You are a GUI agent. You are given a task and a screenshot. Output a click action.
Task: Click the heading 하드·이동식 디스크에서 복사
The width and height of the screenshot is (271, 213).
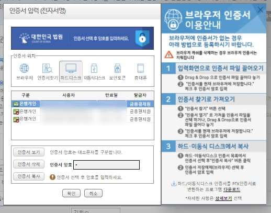point(213,147)
